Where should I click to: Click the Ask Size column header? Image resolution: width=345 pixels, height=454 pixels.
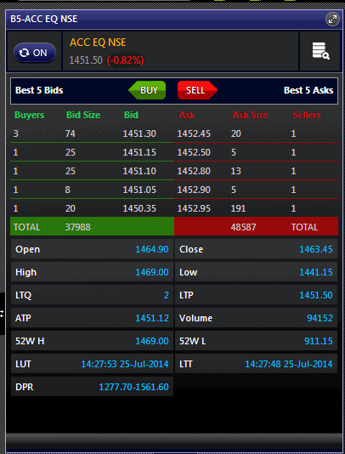click(250, 115)
